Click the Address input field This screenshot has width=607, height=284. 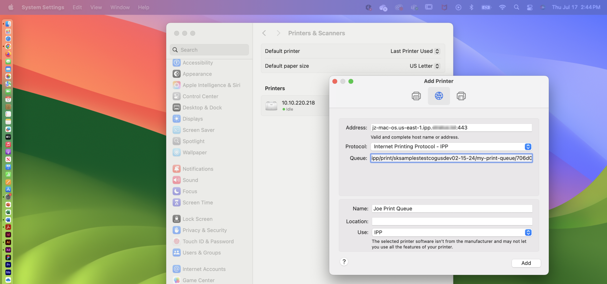(451, 128)
